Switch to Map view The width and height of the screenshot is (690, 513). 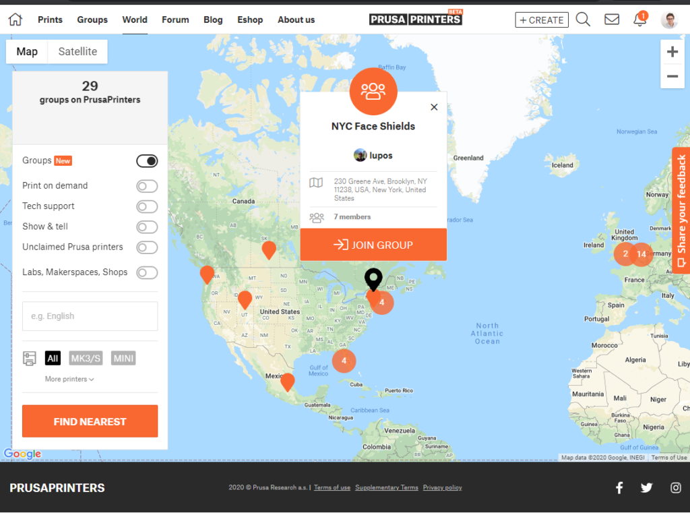click(x=27, y=51)
